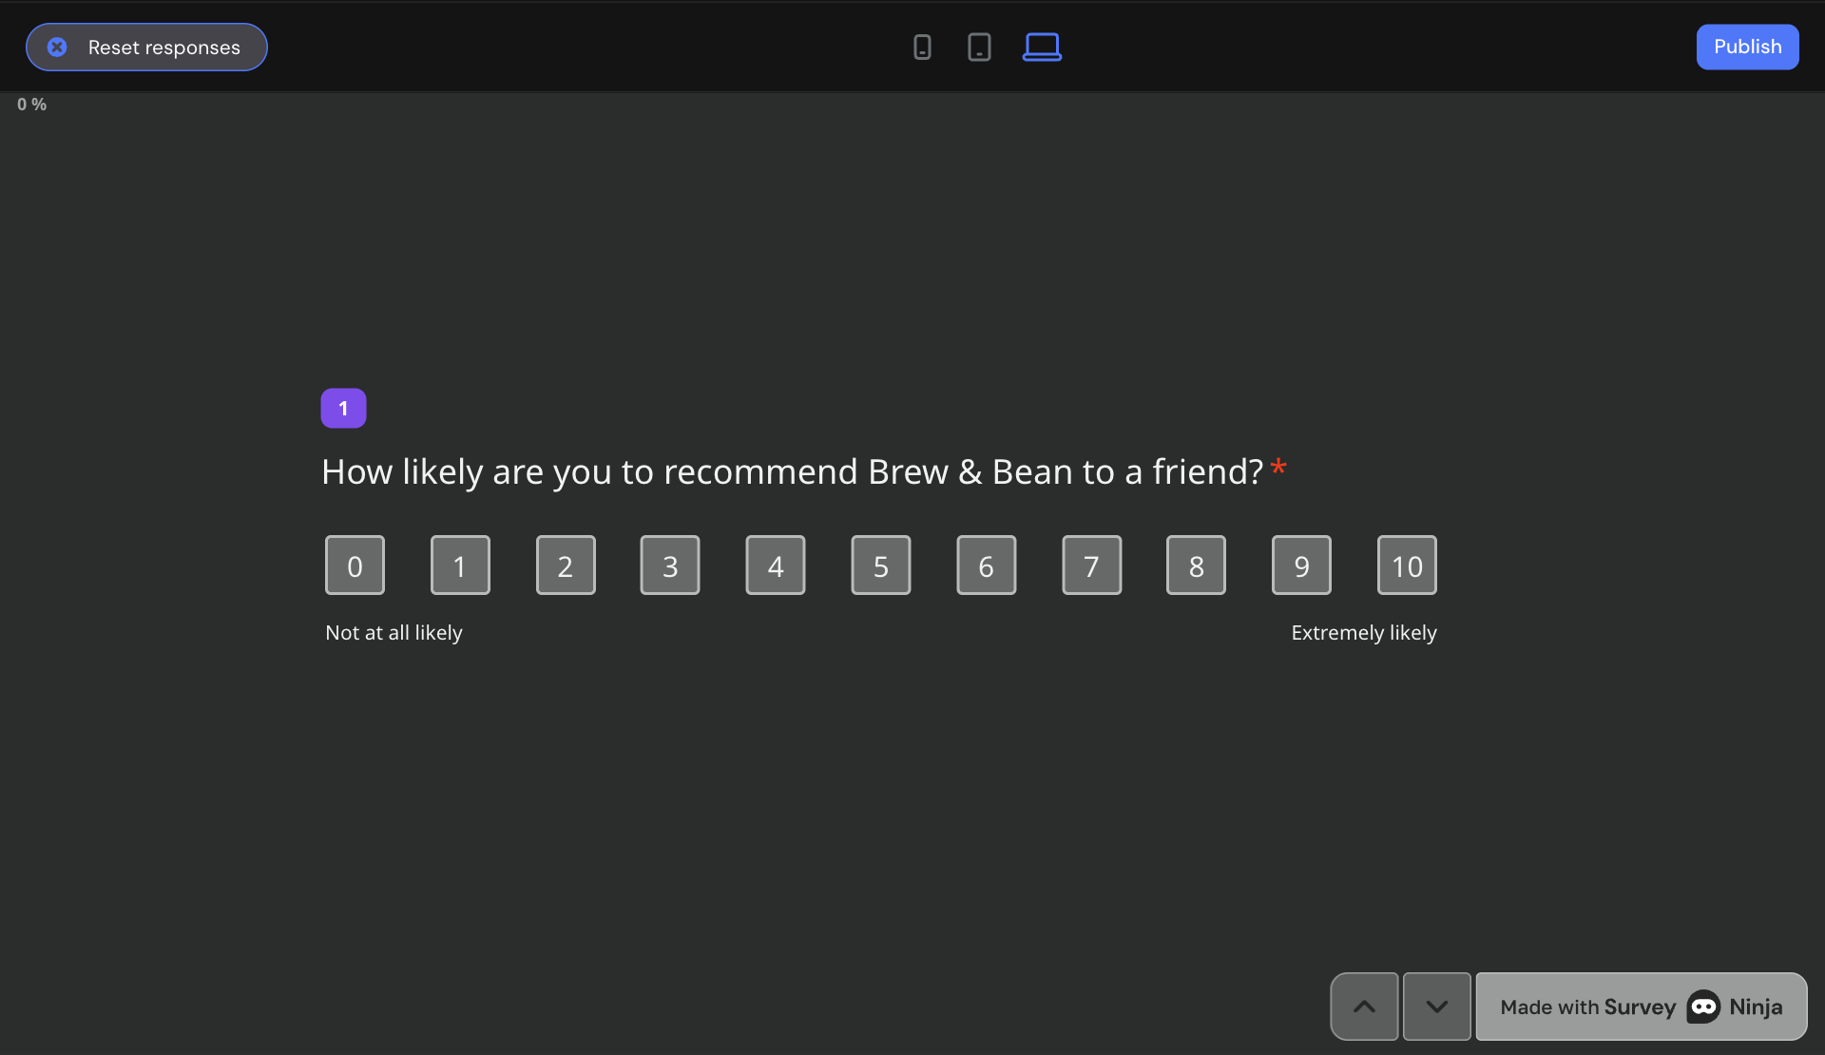The image size is (1825, 1055).
Task: Switch to laptop desktop preview
Action: [x=1042, y=47]
